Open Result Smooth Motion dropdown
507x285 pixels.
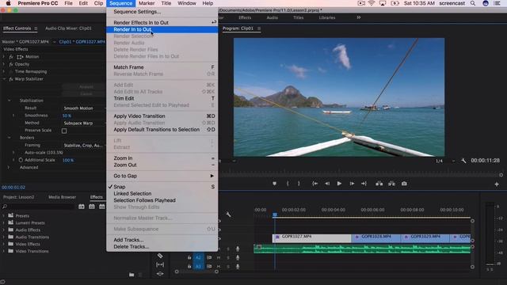(84, 108)
